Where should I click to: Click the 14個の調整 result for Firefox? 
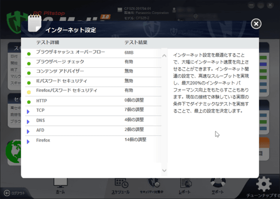135,140
